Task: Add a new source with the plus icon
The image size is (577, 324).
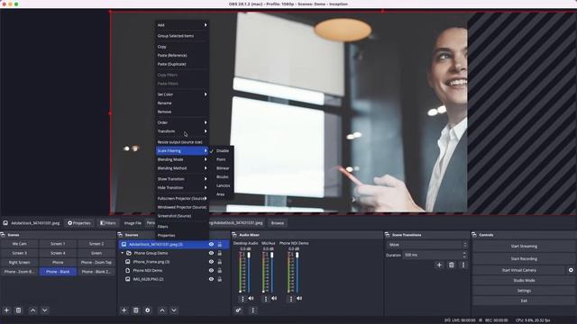Action: 124,310
